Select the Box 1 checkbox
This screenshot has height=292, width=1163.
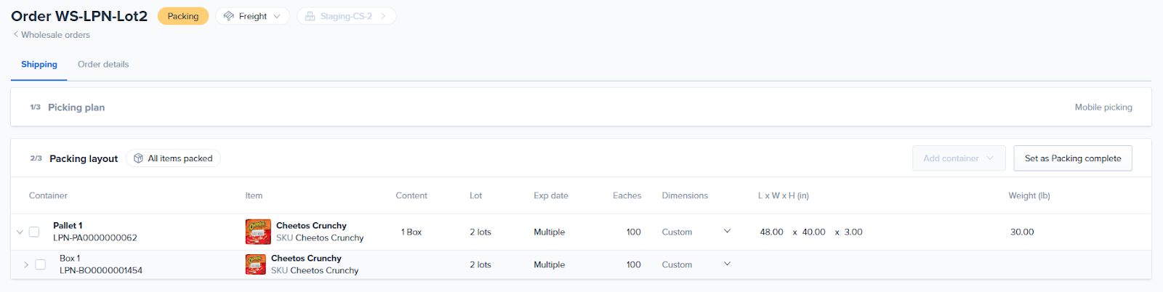pyautogui.click(x=41, y=265)
